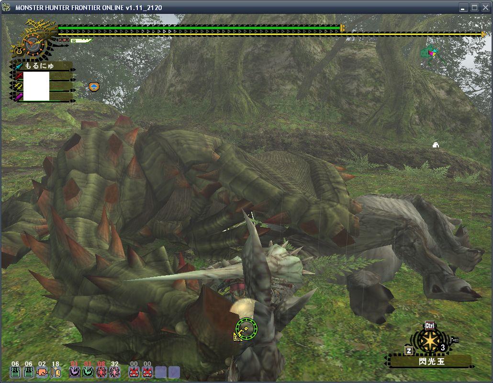
Task: Click the last empty blue item slot
Action: [174, 372]
